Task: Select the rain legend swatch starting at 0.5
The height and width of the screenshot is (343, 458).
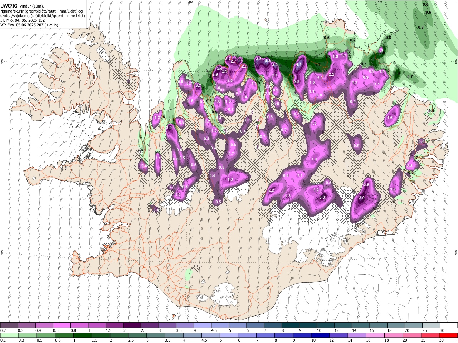Action: (45, 335)
